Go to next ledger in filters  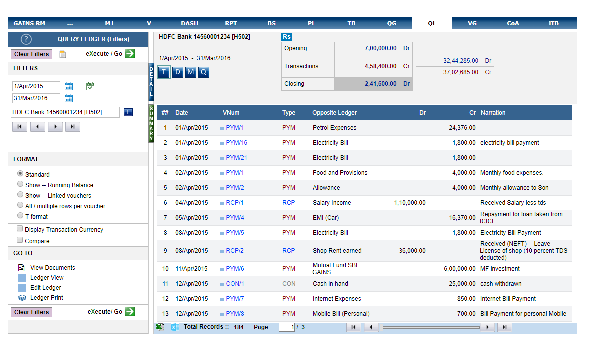pos(55,127)
